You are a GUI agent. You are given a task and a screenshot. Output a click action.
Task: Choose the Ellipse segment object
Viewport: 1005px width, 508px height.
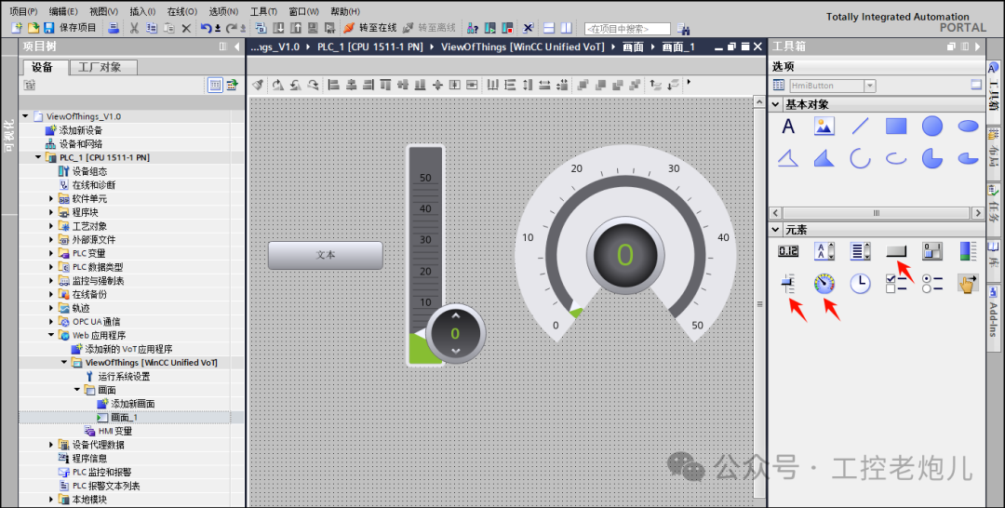tap(968, 157)
